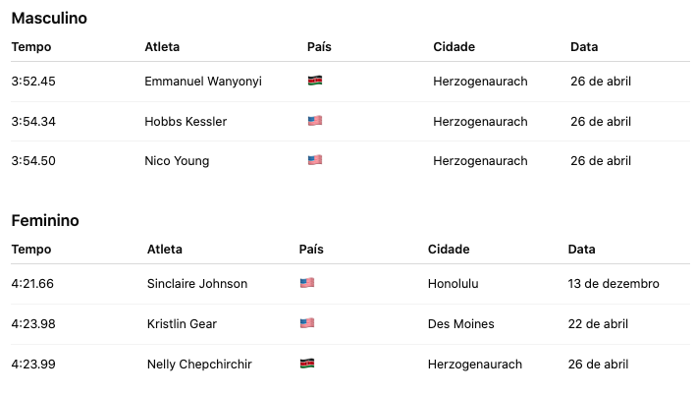Click the US flag in Sinclaire Johnson's row
This screenshot has width=695, height=394.
coord(306,284)
